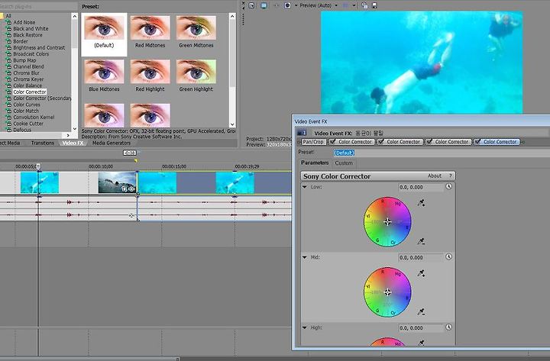The height and width of the screenshot is (361, 550).
Task: Select the Pan/Crop button in FX chain
Action: click(x=313, y=142)
